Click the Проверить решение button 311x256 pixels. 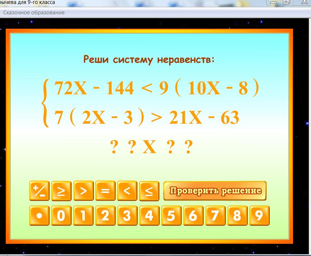[x=215, y=191]
